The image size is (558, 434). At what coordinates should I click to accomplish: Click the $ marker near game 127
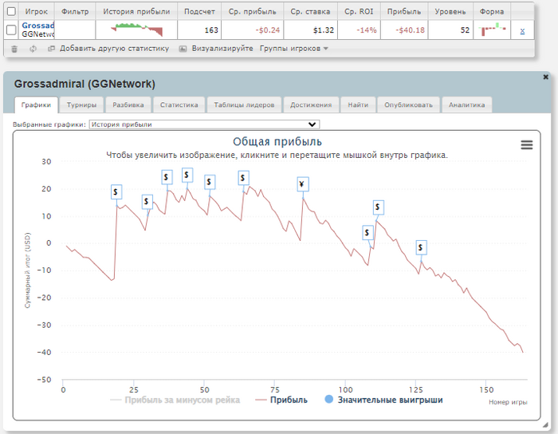[x=421, y=247]
